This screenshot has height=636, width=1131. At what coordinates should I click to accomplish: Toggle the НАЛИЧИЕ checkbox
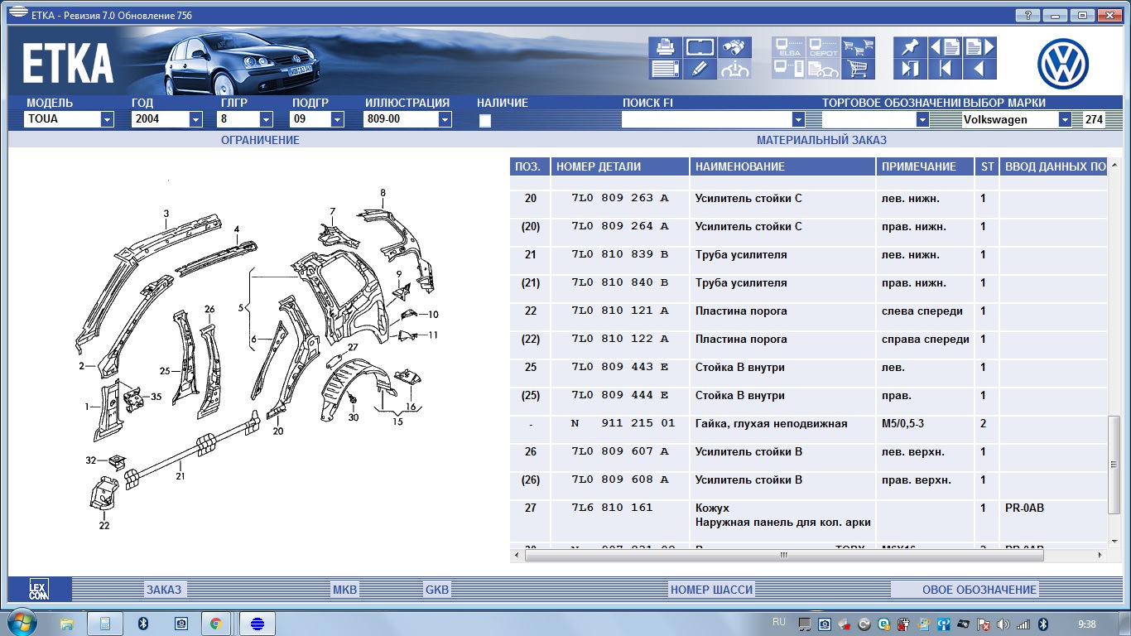click(485, 120)
